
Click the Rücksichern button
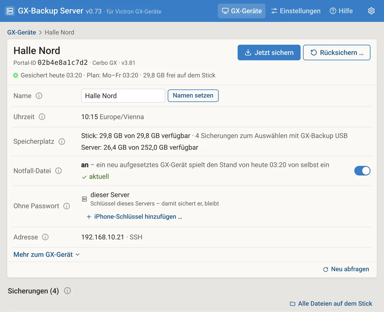(337, 52)
